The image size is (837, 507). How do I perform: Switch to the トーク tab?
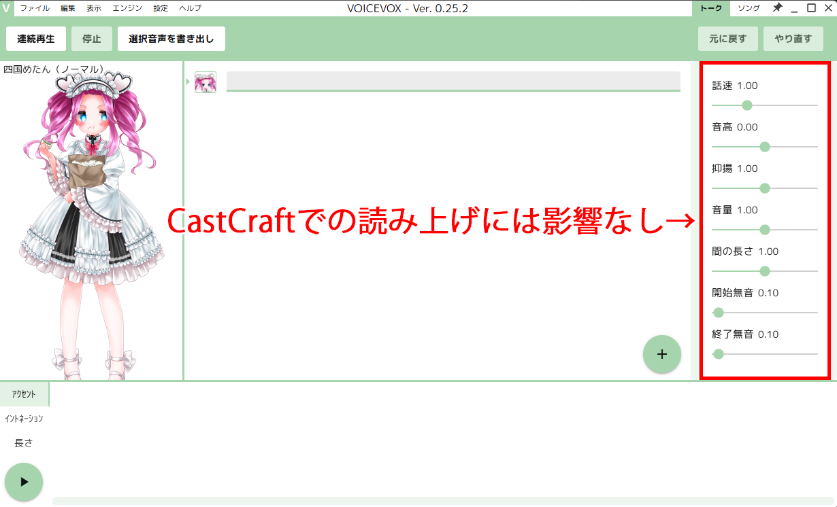tap(711, 8)
